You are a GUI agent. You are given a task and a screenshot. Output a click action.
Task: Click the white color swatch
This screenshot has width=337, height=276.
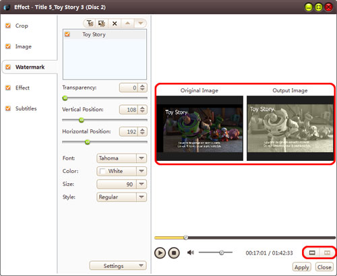(102, 171)
